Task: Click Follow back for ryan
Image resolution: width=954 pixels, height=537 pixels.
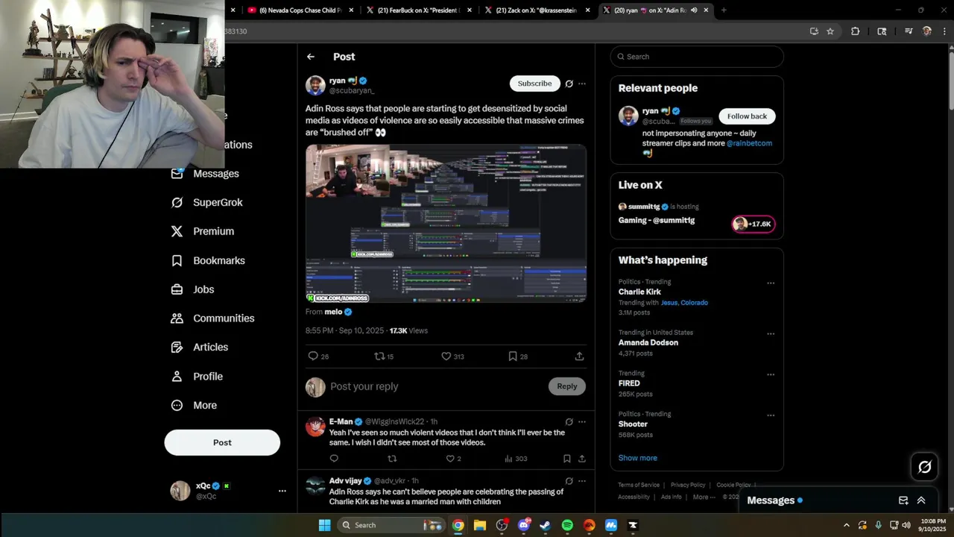Action: coord(747,116)
